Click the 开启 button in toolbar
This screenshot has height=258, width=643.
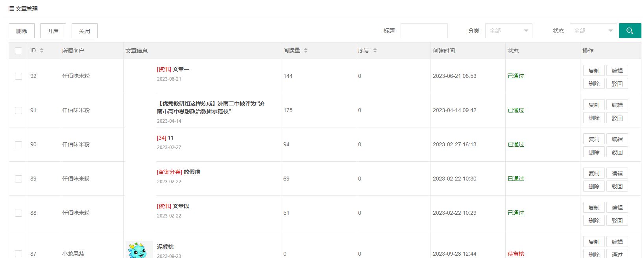(x=53, y=31)
